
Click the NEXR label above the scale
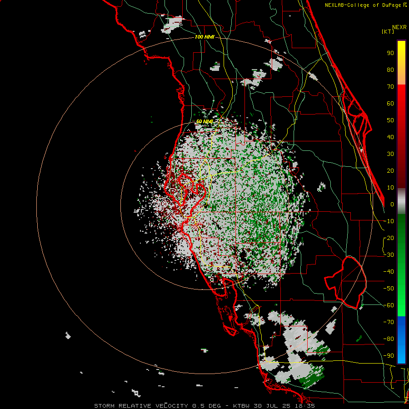(x=399, y=27)
